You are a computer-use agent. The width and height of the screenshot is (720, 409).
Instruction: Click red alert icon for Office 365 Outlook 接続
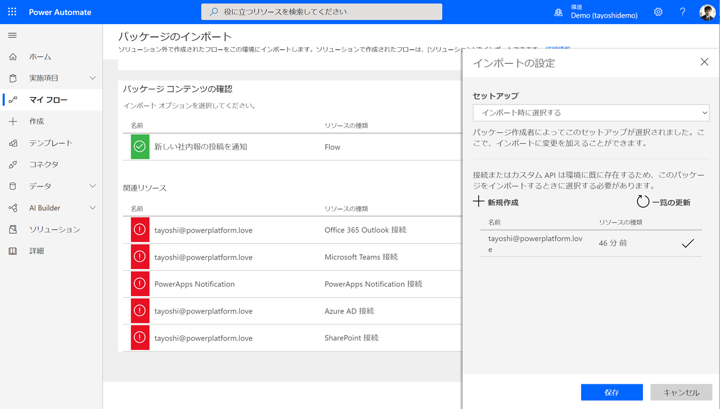(x=140, y=230)
